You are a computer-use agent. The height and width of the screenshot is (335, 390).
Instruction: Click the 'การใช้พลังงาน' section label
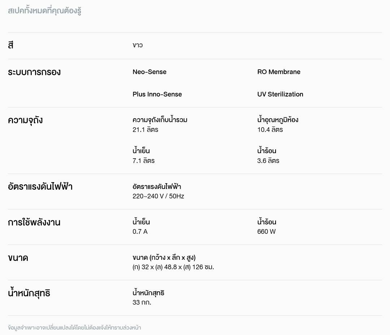34,222
